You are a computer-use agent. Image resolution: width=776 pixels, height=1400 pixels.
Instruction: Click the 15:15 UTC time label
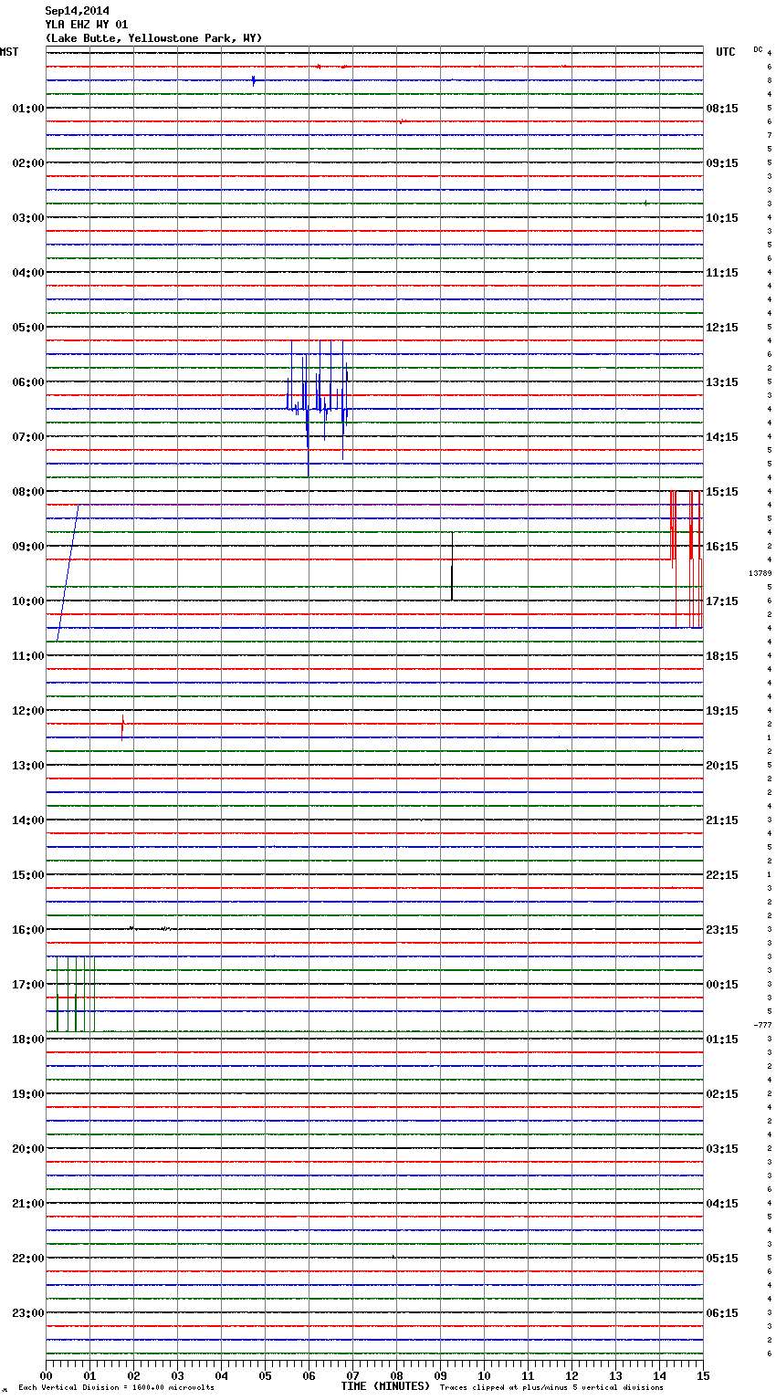(722, 492)
